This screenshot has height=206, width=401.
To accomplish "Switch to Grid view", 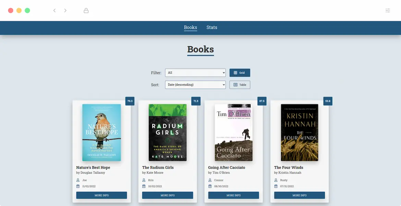I will 240,73.
